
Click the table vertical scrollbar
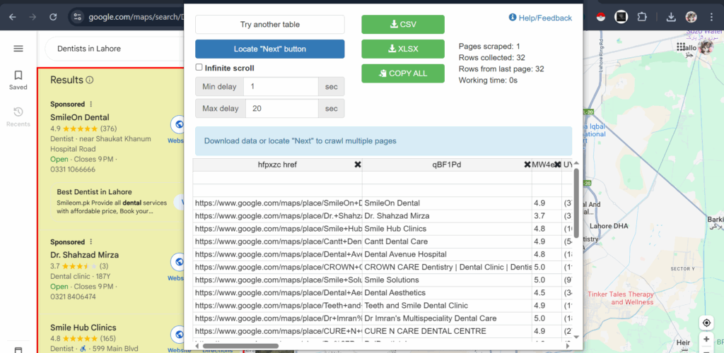[x=576, y=203]
